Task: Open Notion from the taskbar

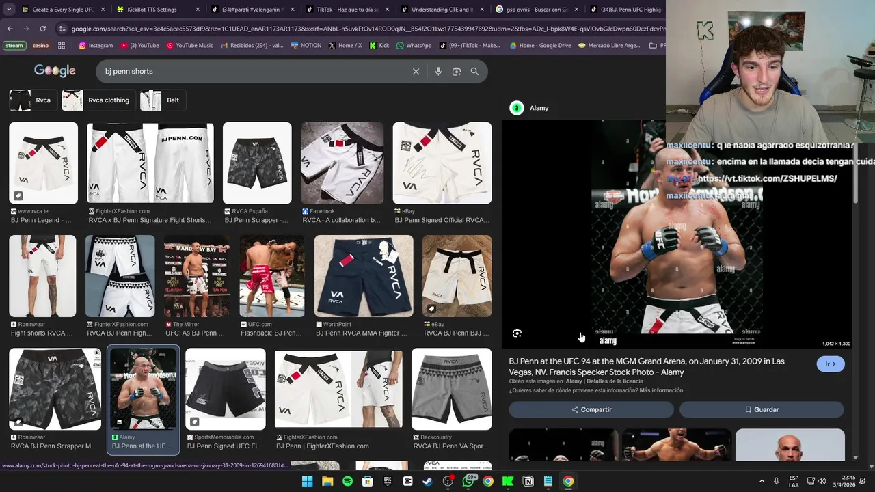Action: [528, 481]
